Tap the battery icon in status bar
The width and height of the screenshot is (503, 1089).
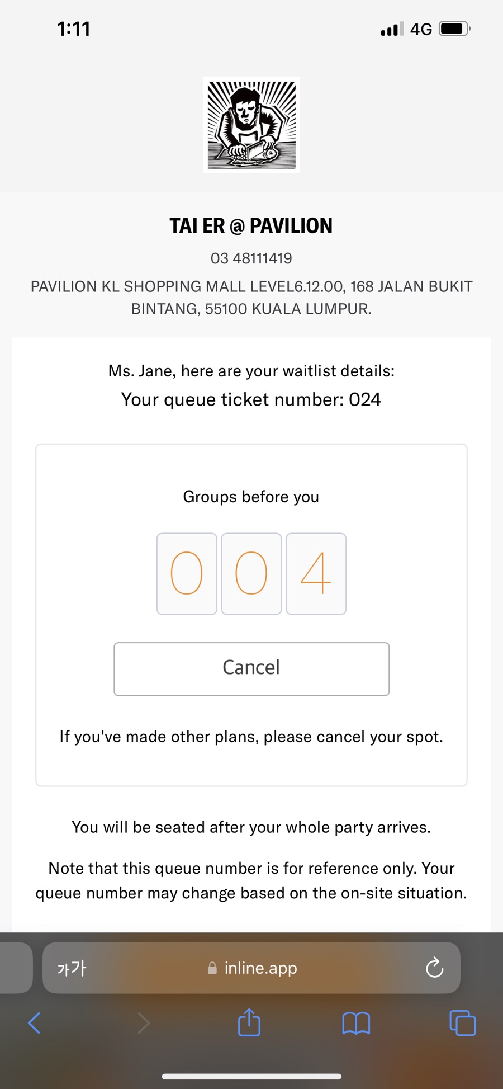[x=455, y=29]
